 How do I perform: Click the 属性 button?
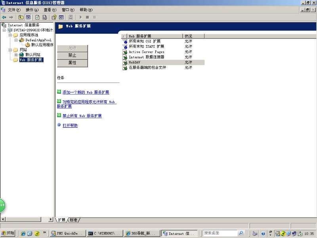[x=72, y=63]
